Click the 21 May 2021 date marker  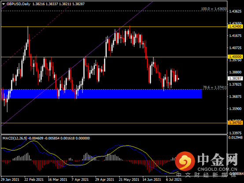pyautogui.click(x=129, y=179)
